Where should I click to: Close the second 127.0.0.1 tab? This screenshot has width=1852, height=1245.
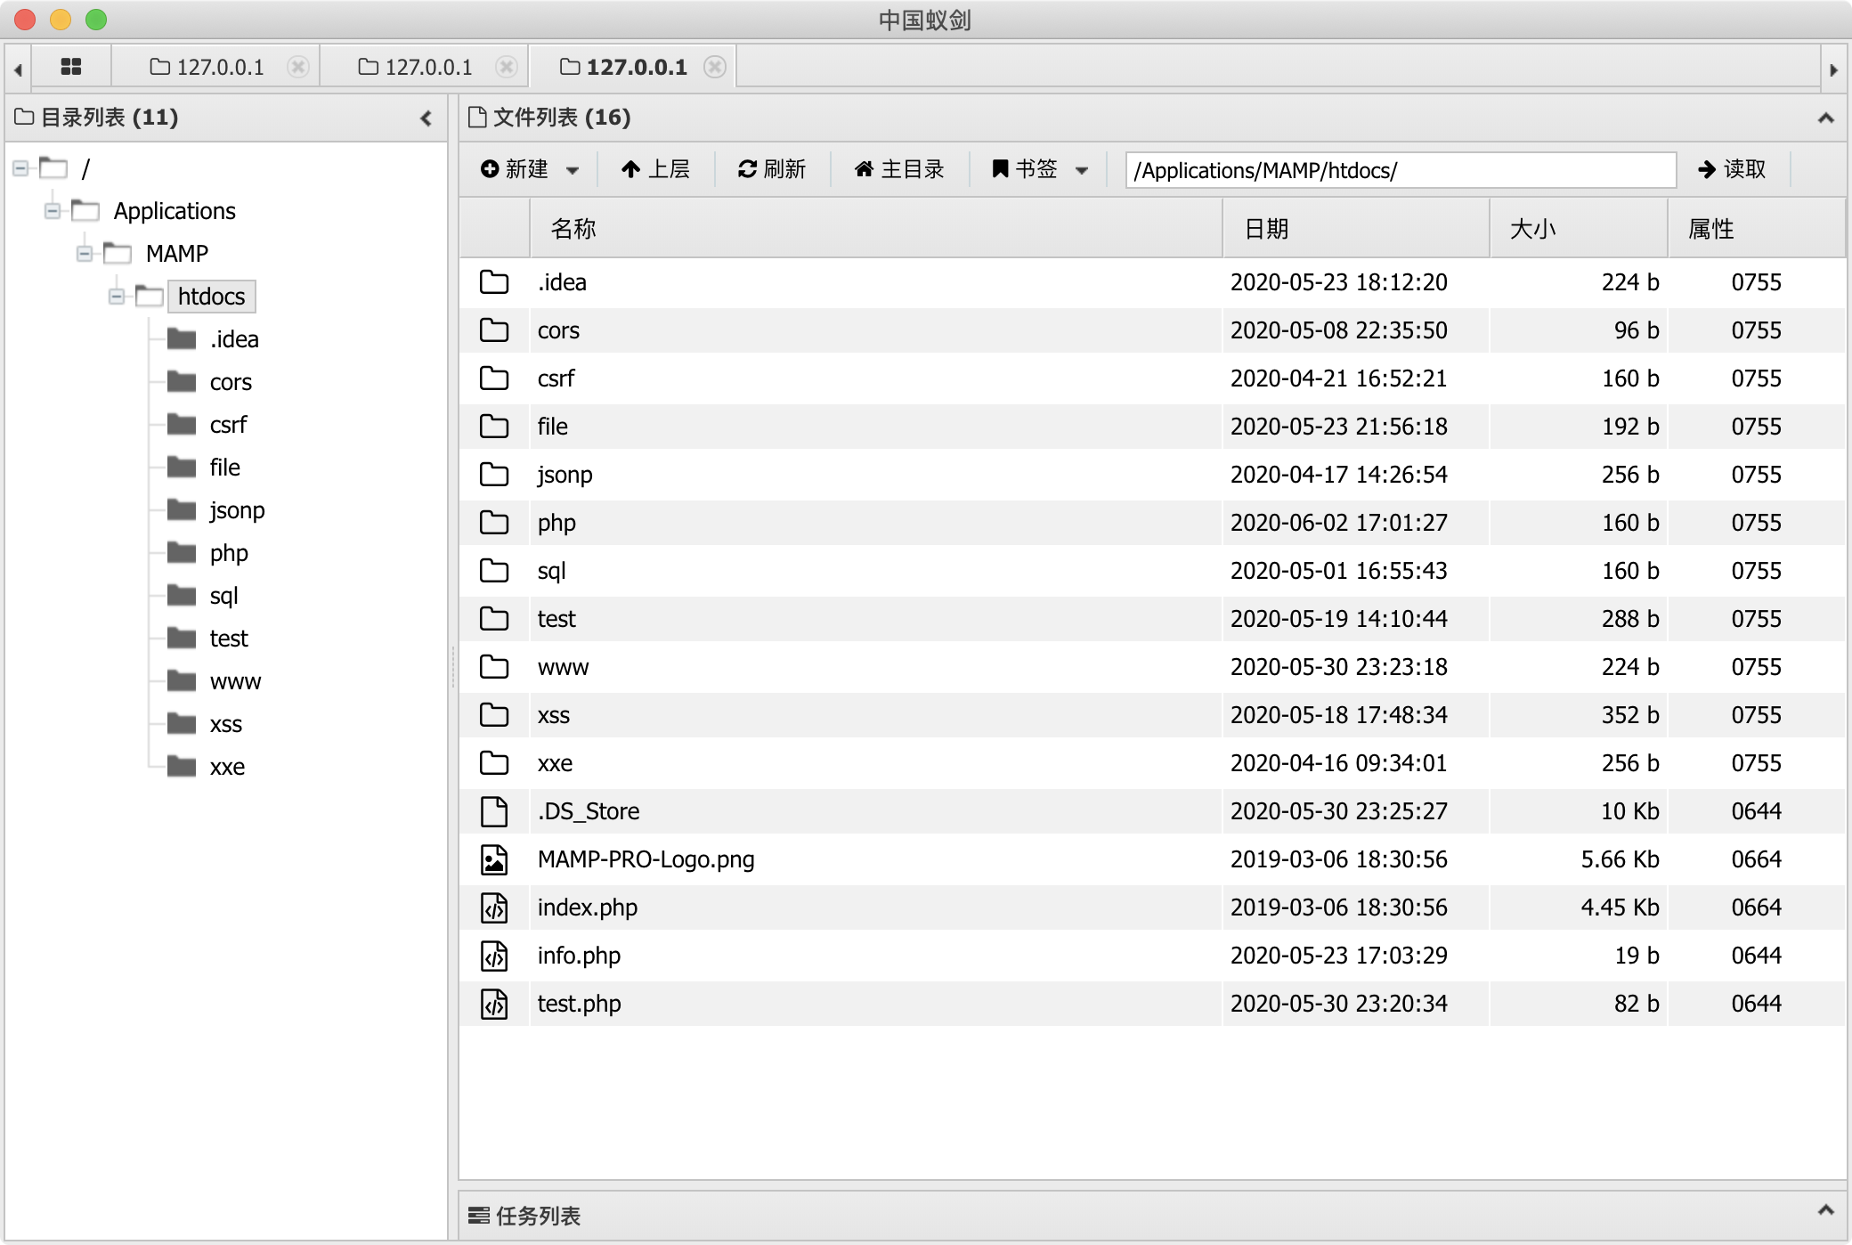point(507,67)
